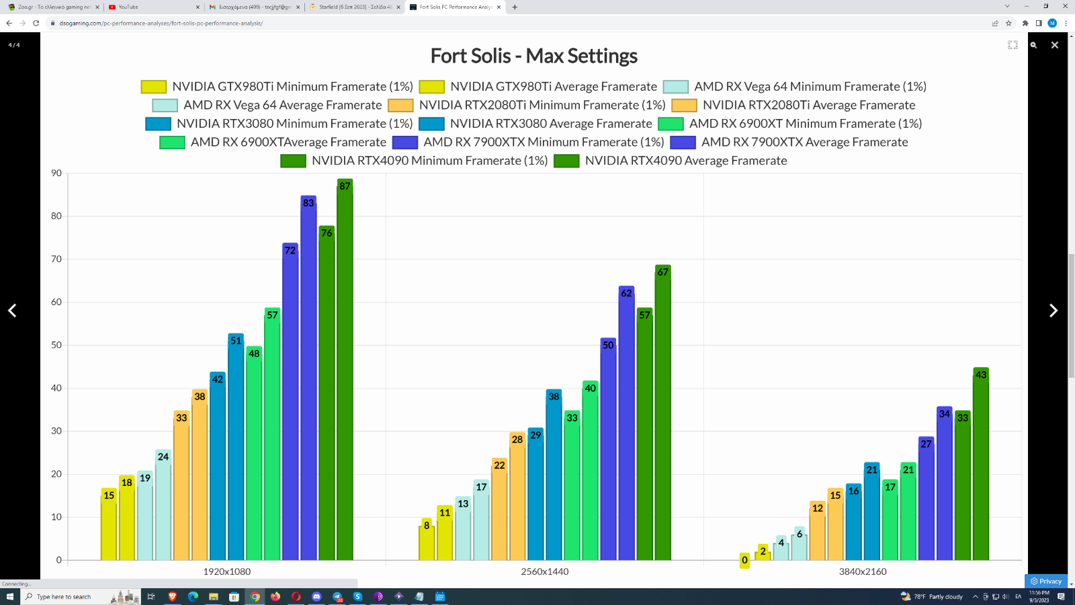
Task: Click the RTX4090 average bar labeled 87
Action: coord(345,370)
